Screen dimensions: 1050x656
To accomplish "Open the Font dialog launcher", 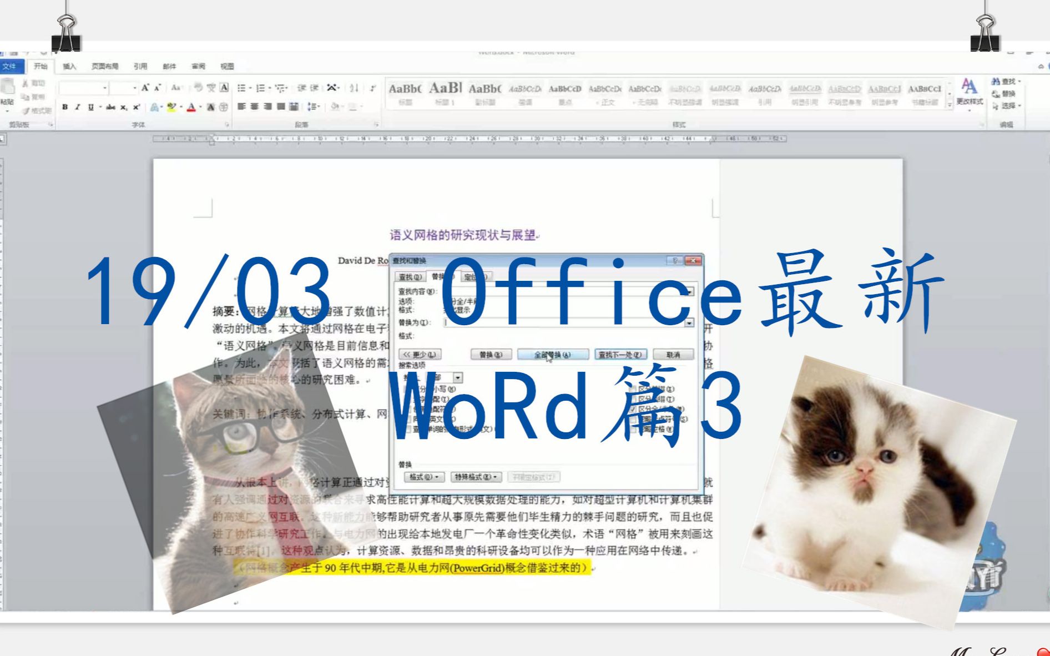I will pyautogui.click(x=227, y=125).
